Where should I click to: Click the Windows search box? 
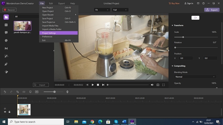(36, 122)
